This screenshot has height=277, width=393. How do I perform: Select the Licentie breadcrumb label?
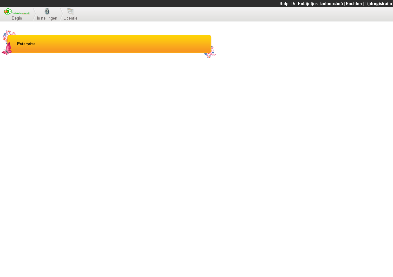(70, 18)
